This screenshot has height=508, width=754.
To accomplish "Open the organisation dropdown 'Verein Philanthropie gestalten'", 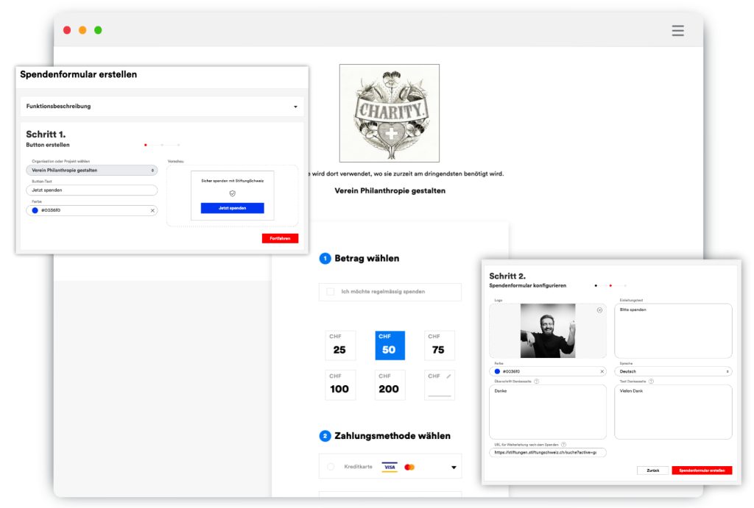I will pos(91,170).
